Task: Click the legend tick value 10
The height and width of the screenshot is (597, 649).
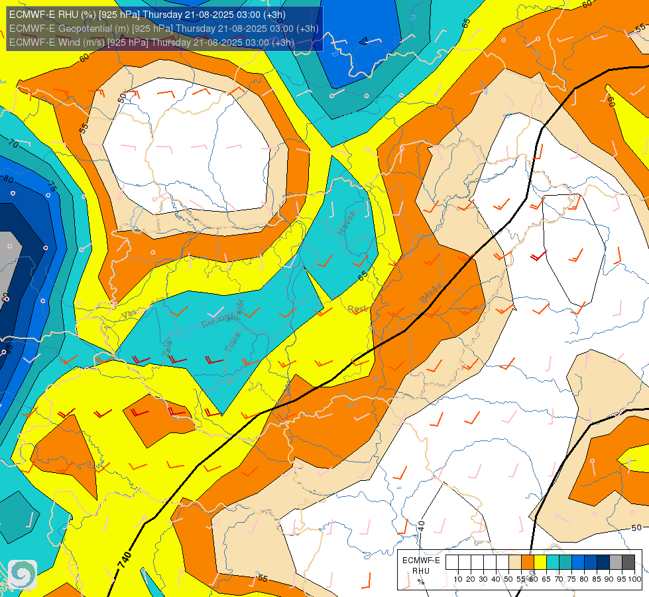Action: (x=458, y=579)
